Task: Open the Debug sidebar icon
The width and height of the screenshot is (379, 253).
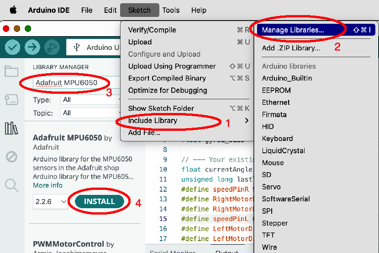Action: click(x=11, y=157)
